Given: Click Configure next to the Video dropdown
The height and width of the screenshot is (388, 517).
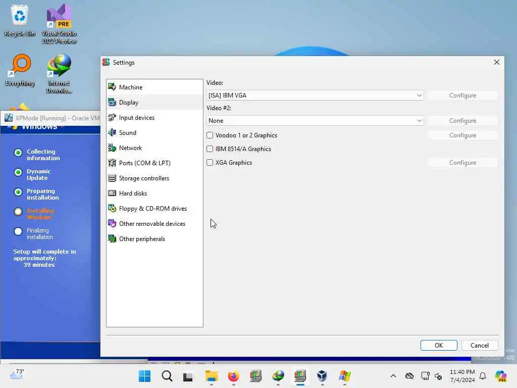Looking at the screenshot, I should pyautogui.click(x=462, y=95).
